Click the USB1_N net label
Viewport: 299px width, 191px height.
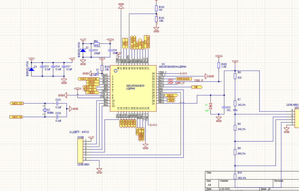[x=180, y=83]
